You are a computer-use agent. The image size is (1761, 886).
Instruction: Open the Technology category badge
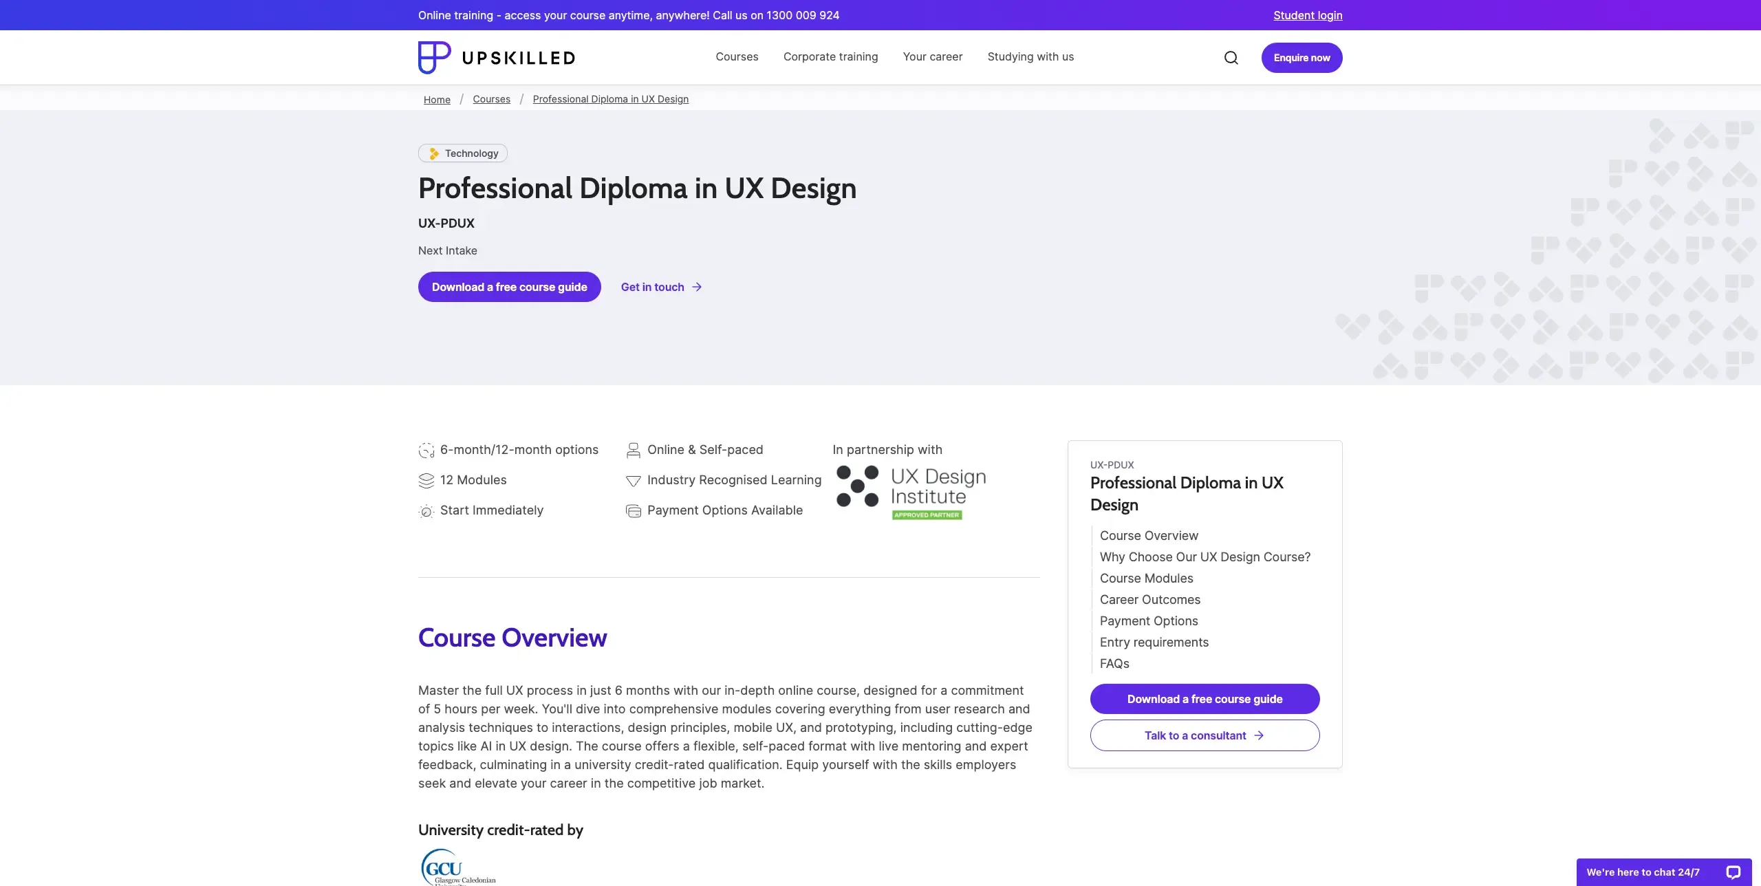pyautogui.click(x=462, y=153)
